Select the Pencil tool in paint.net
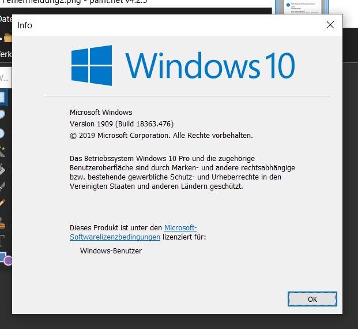 [x=3, y=203]
